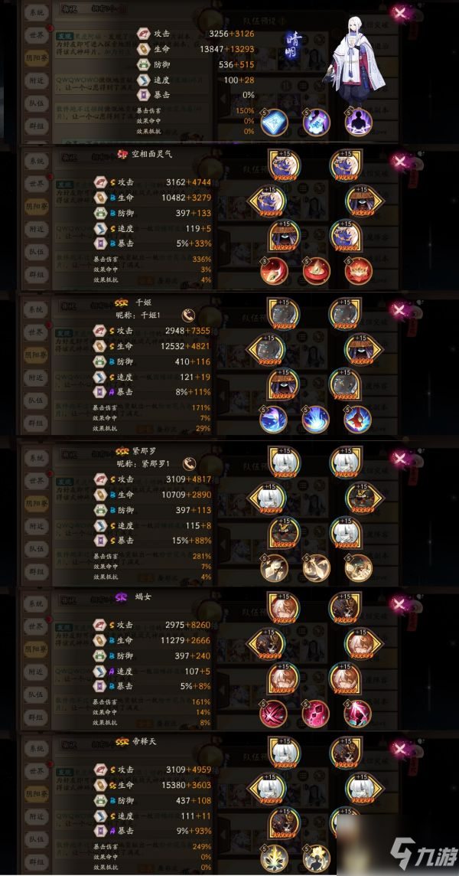This screenshot has height=876, width=459.
Task: Tap the rename icon beside nickname 千姬1
Action: [x=189, y=315]
